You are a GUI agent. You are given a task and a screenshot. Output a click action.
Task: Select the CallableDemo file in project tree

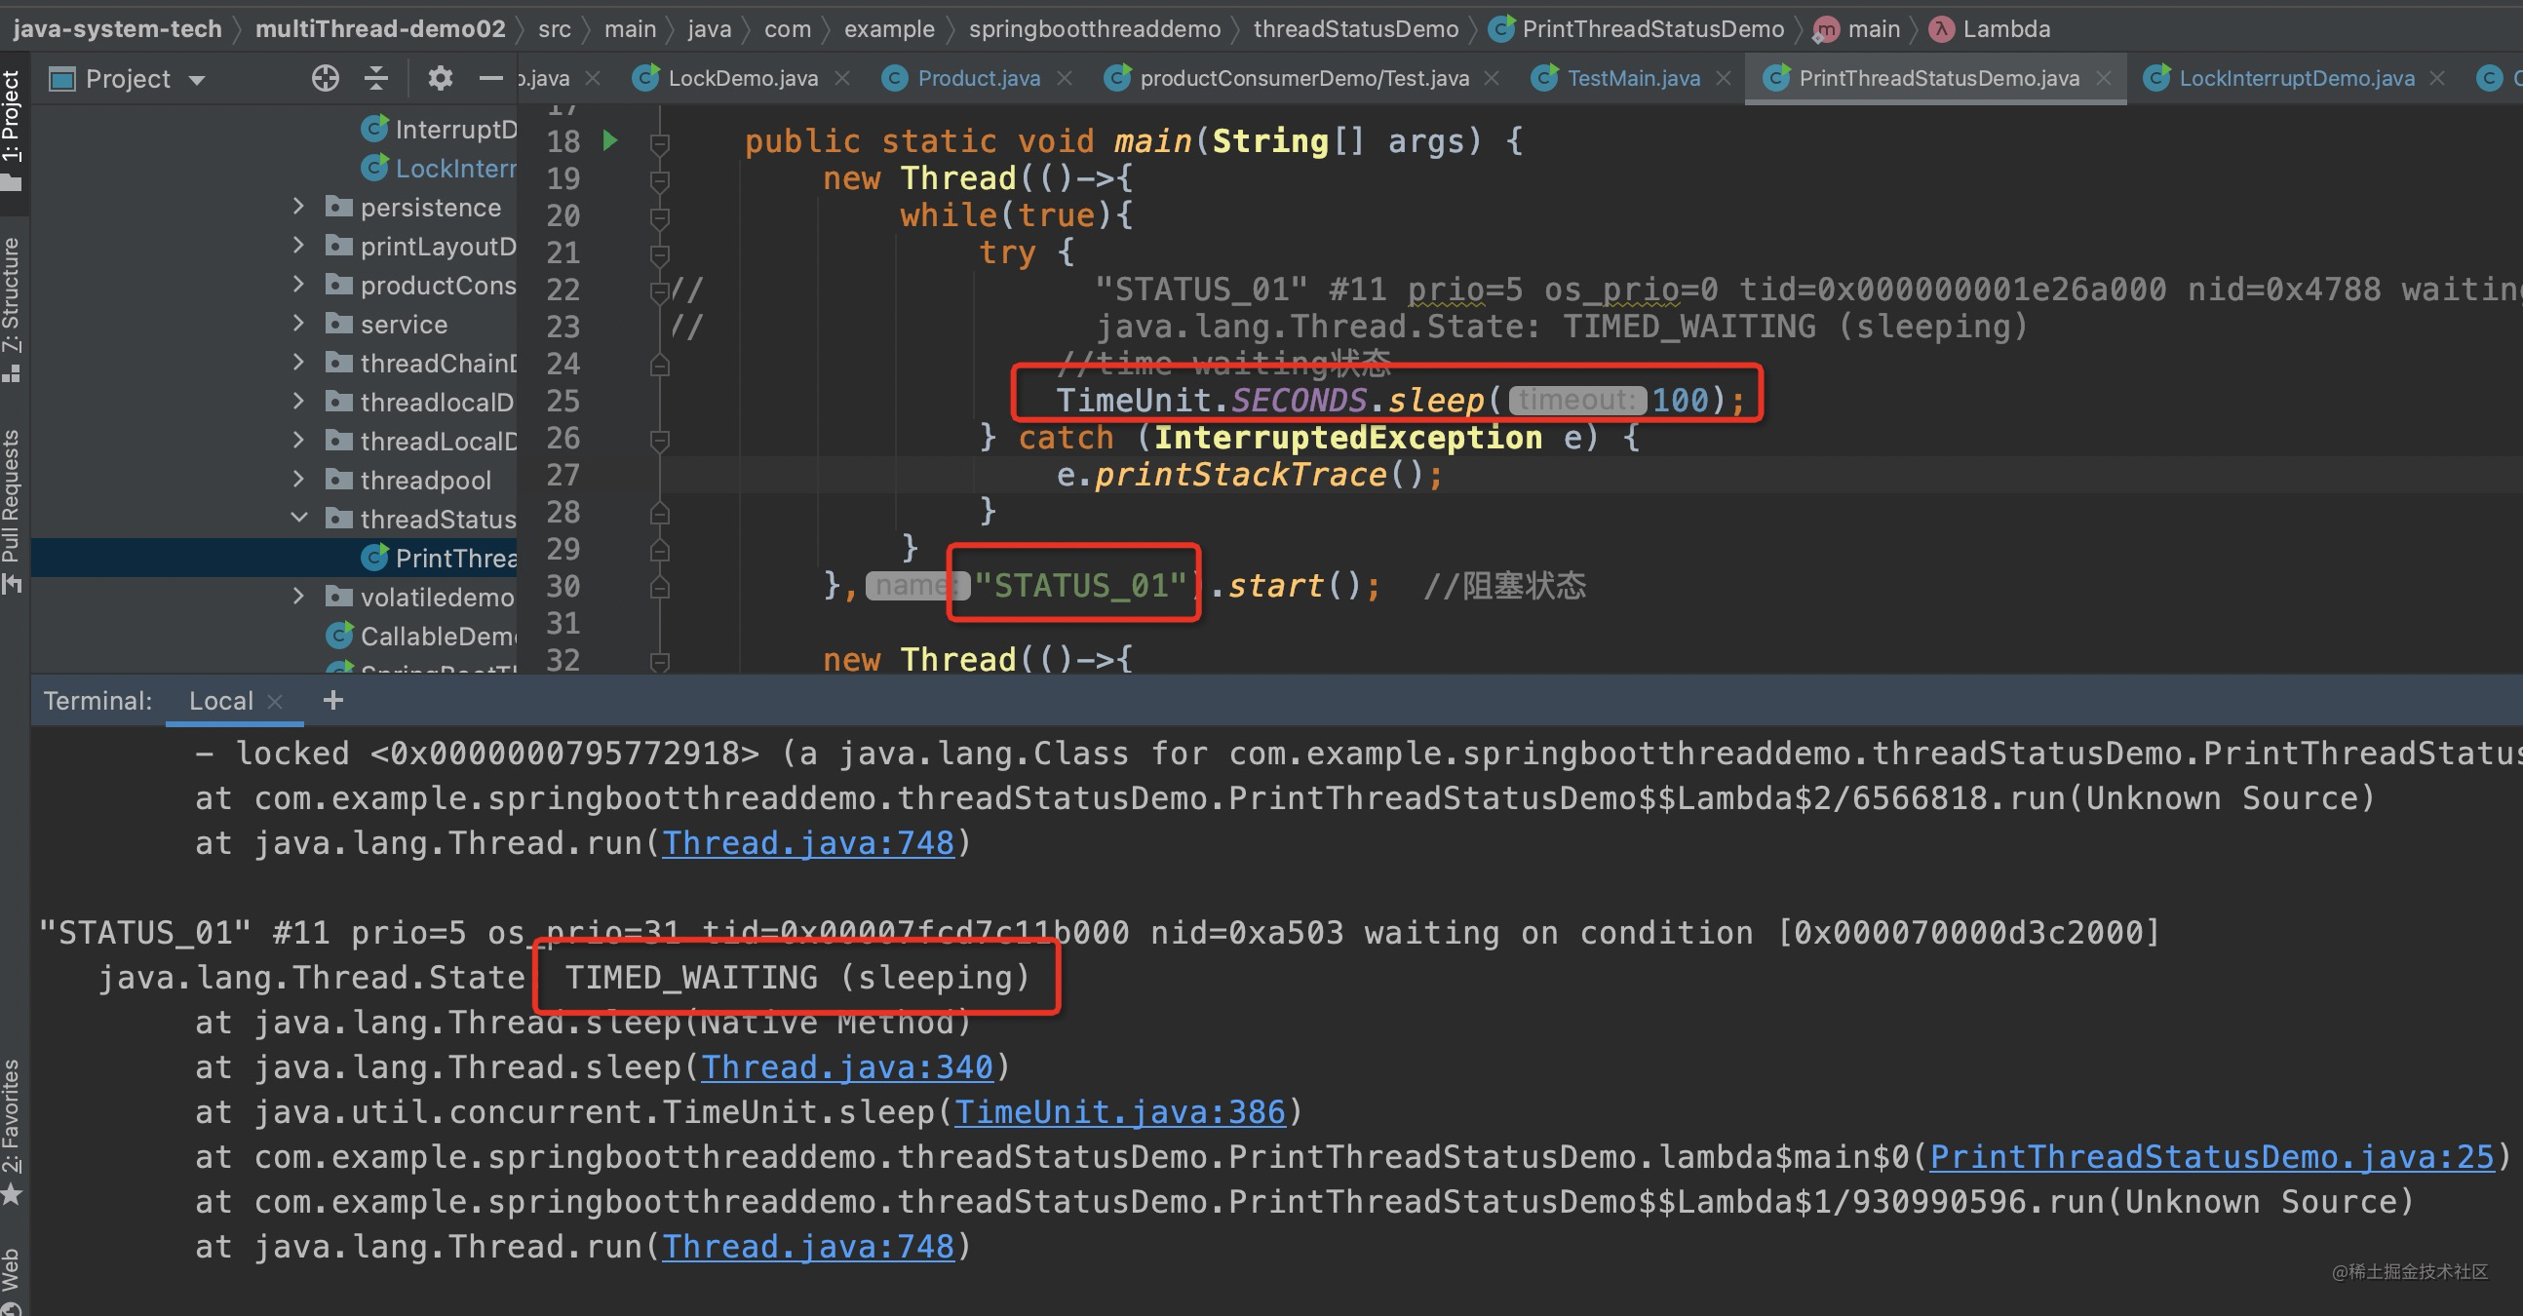(x=436, y=636)
